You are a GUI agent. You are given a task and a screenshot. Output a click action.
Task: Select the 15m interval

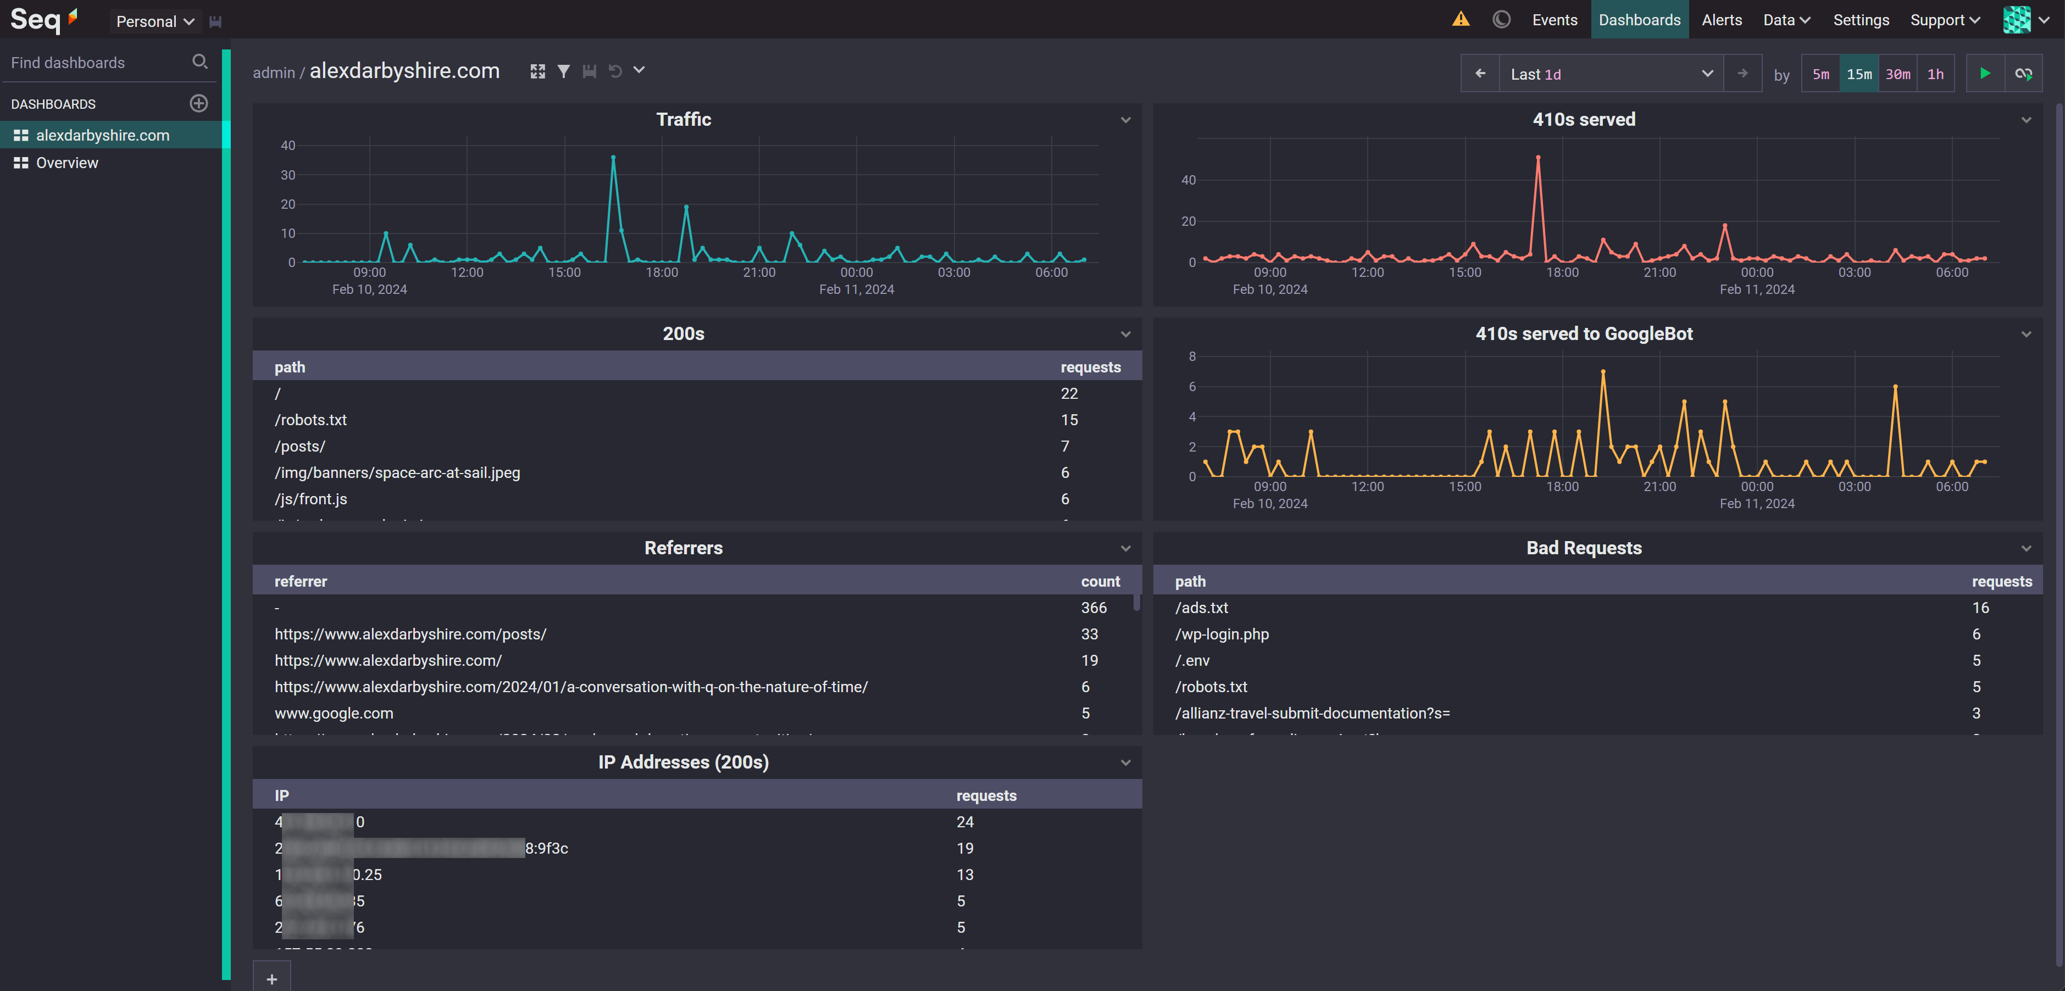[1858, 74]
